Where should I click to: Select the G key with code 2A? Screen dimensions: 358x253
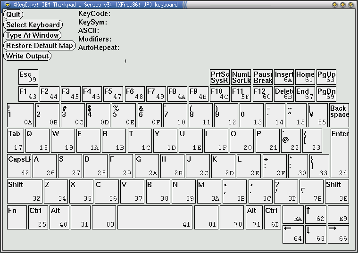click(x=147, y=166)
